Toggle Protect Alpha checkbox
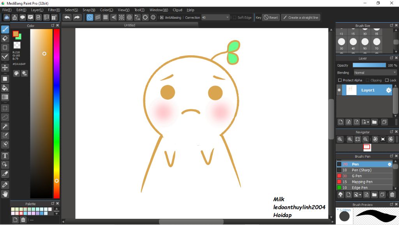Viewport: 399px width, 225px height. (x=340, y=80)
